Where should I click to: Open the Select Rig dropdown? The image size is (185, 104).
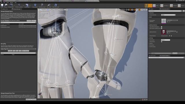click(x=21, y=49)
